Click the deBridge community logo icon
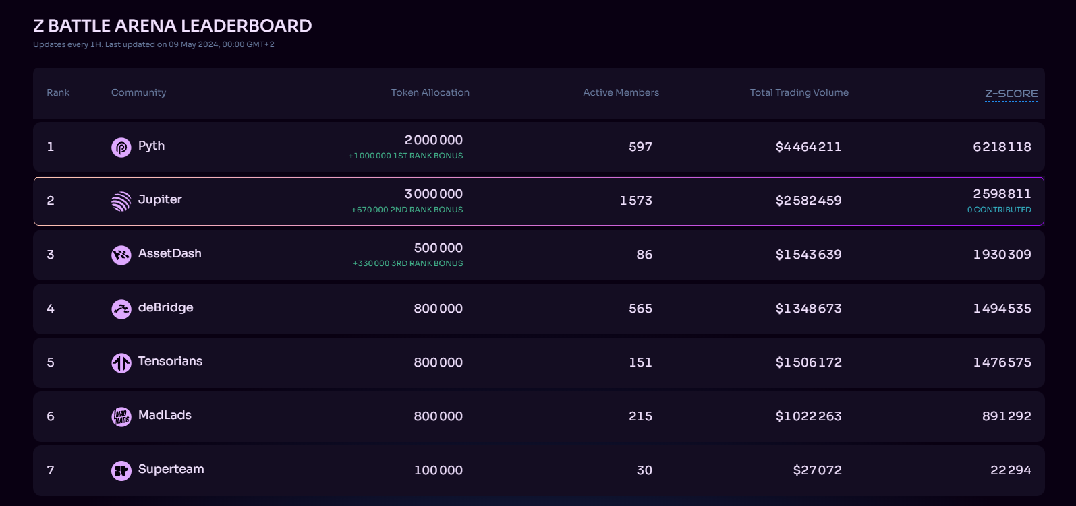The height and width of the screenshot is (506, 1076). 121,309
